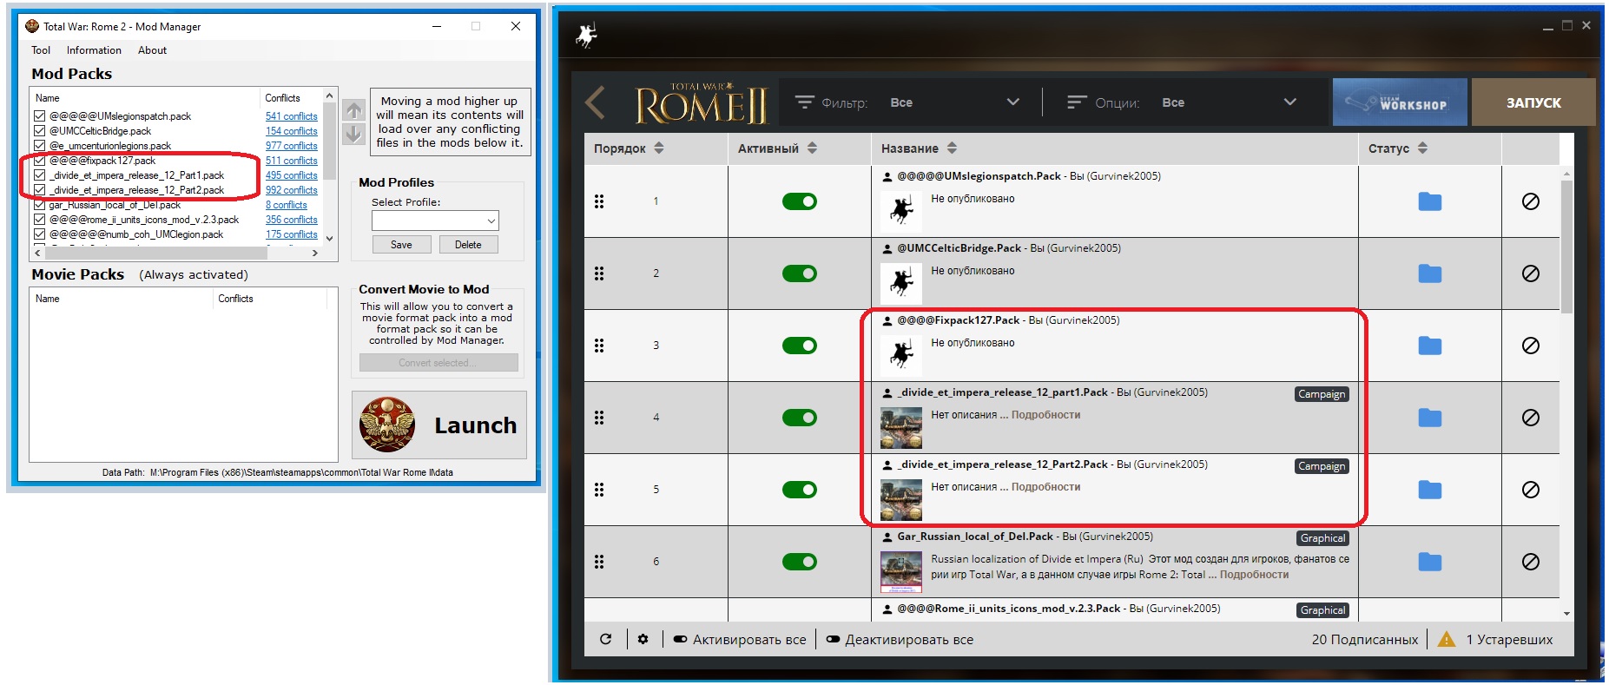Open the About menu
The image size is (1609, 685).
coord(152,50)
